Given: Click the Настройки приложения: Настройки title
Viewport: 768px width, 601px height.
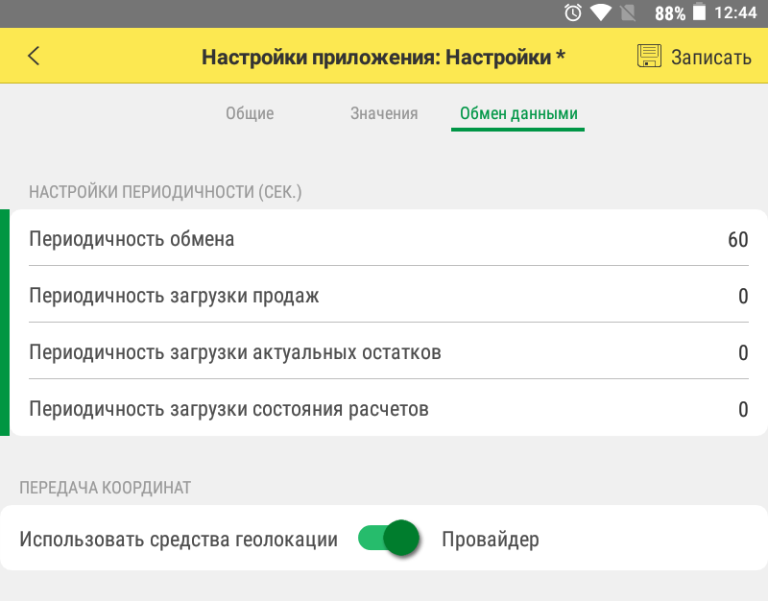Looking at the screenshot, I should [383, 57].
